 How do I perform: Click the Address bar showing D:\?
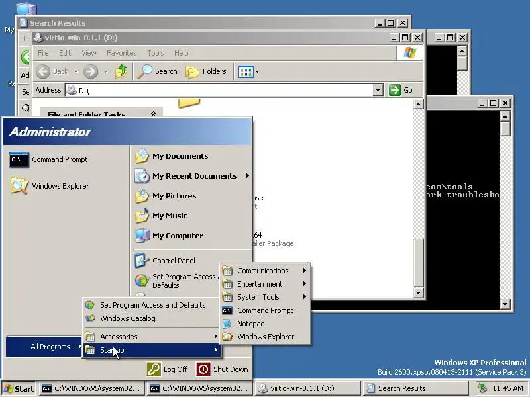tap(220, 90)
